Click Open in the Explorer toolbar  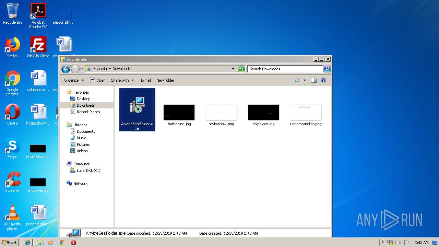98,80
